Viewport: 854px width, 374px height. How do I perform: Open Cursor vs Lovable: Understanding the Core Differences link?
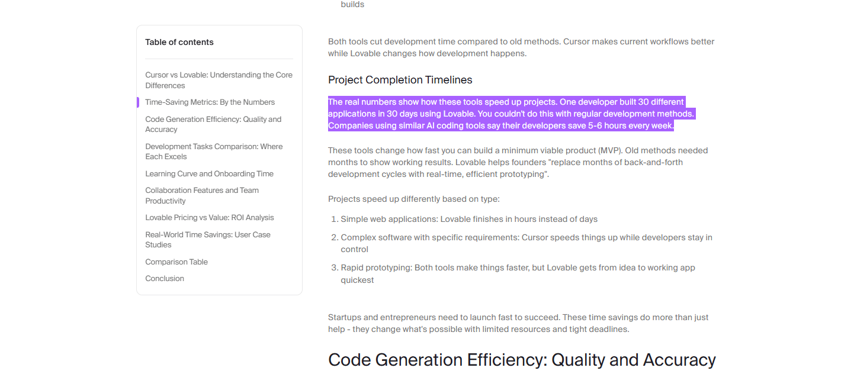[219, 80]
